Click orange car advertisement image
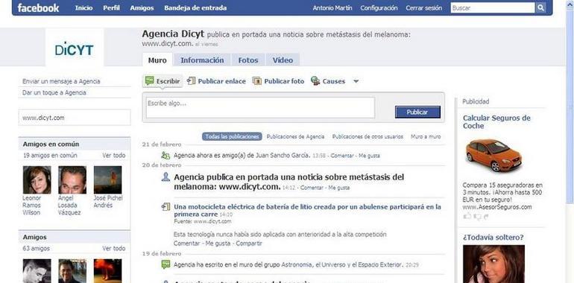Viewport: 574px width, 283px height. click(493, 155)
